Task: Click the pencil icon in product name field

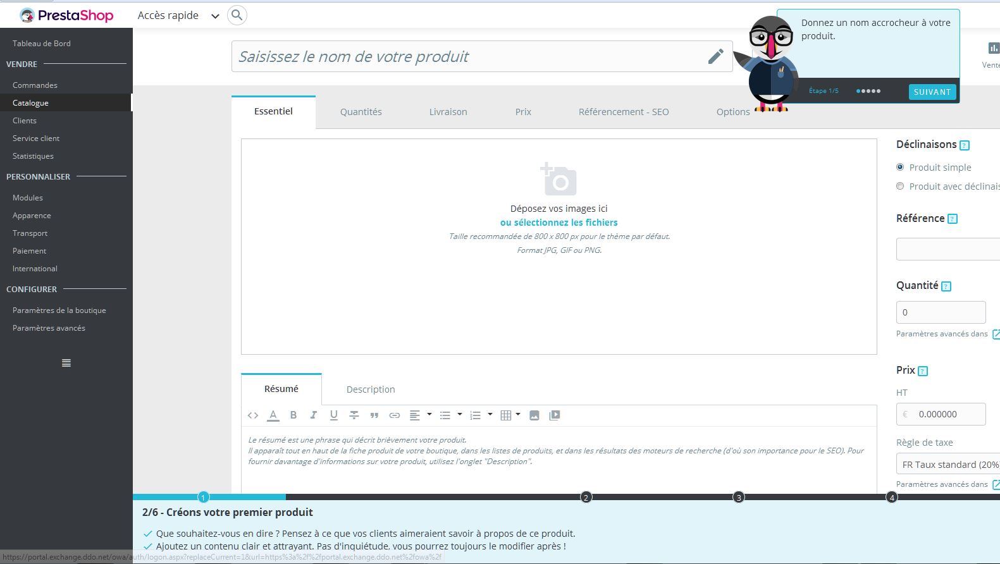Action: point(715,56)
